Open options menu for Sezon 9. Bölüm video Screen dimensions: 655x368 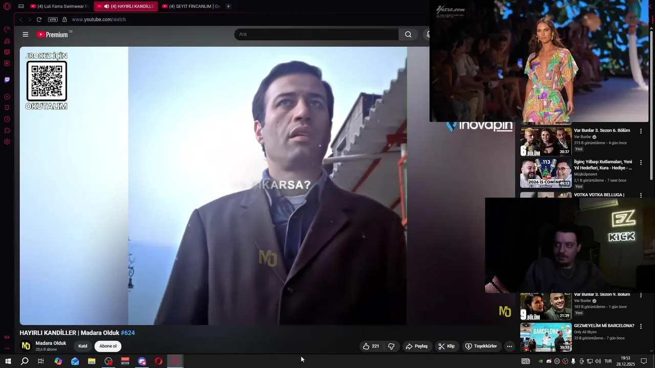[641, 295]
